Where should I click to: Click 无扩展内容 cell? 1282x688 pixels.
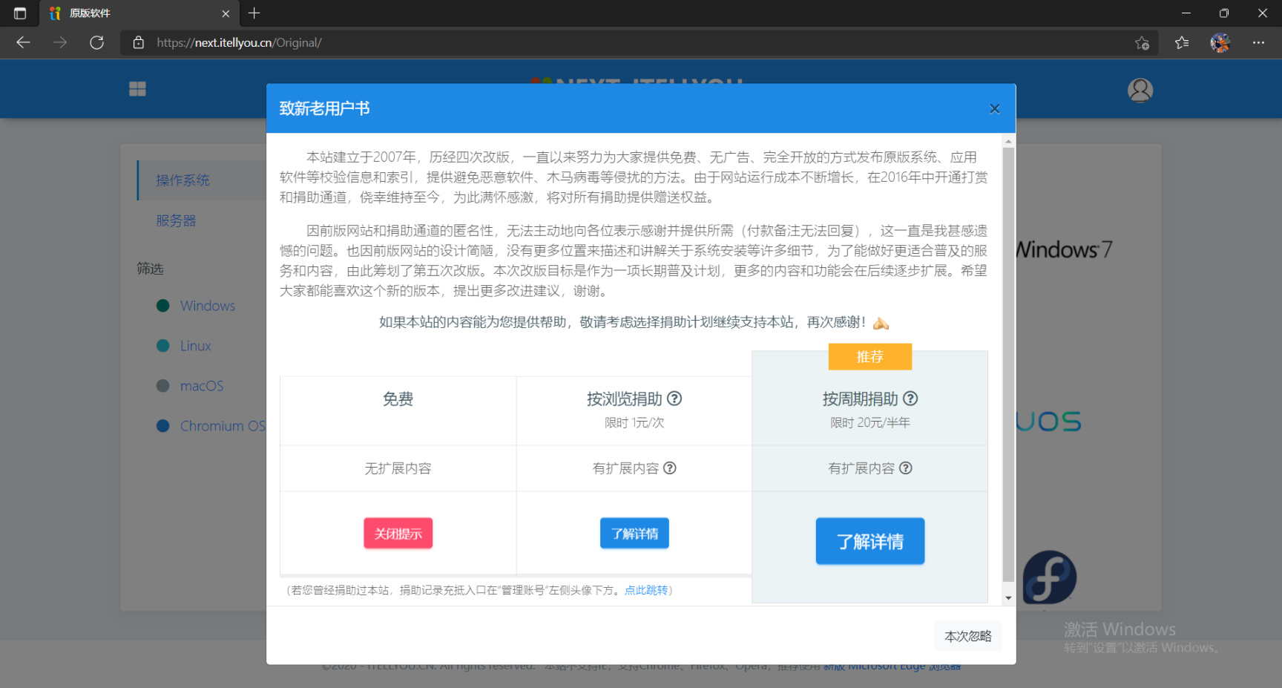coord(398,468)
